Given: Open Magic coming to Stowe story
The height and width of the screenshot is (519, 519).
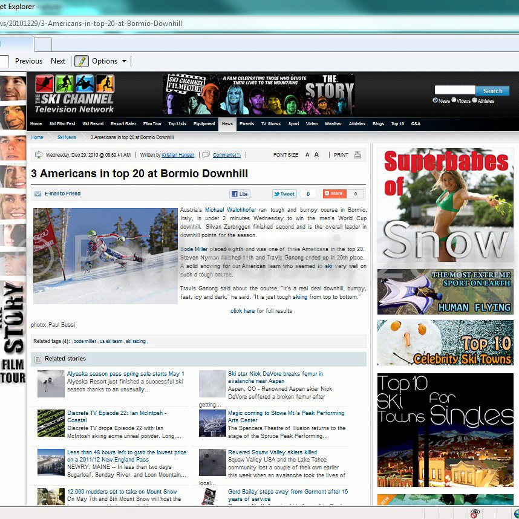Looking at the screenshot, I should point(286,416).
